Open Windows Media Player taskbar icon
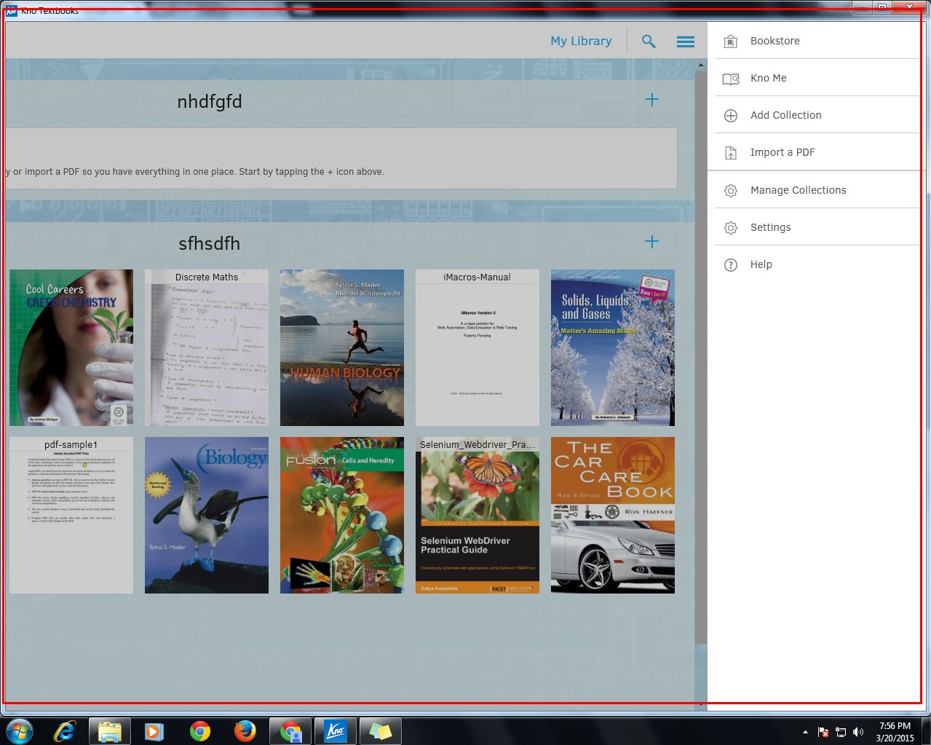Viewport: 931px width, 745px height. [x=154, y=731]
